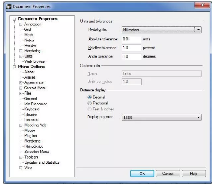The width and height of the screenshot is (217, 186).
Task: Select Notes in the tree
Action: tap(29, 40)
